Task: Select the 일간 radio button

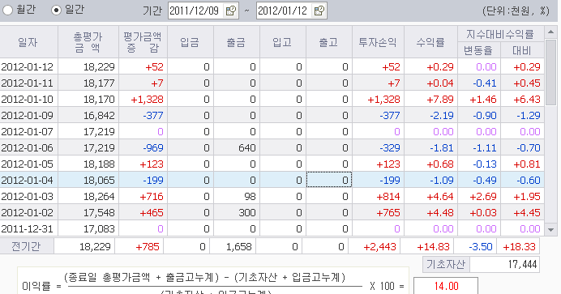Action: pos(56,10)
